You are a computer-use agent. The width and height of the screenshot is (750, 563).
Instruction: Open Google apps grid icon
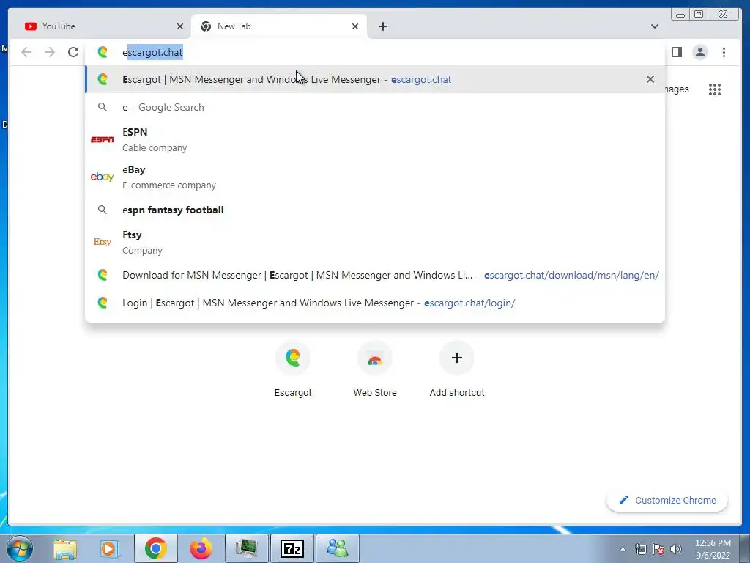point(715,89)
